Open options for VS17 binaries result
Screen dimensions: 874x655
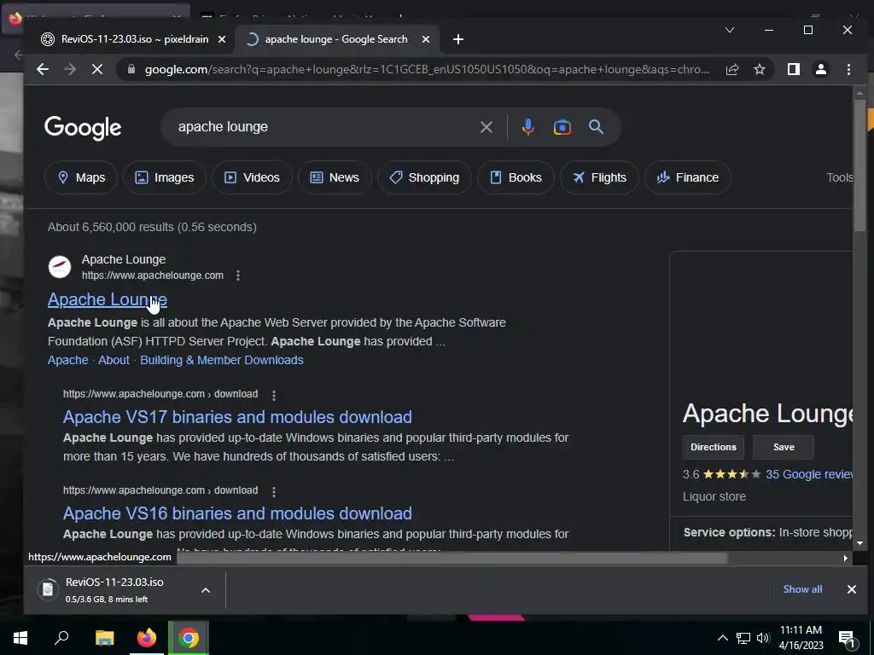[x=274, y=396]
